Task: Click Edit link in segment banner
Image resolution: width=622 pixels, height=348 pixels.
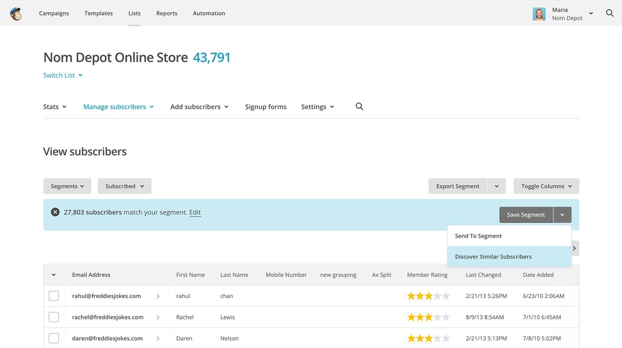Action: click(195, 212)
